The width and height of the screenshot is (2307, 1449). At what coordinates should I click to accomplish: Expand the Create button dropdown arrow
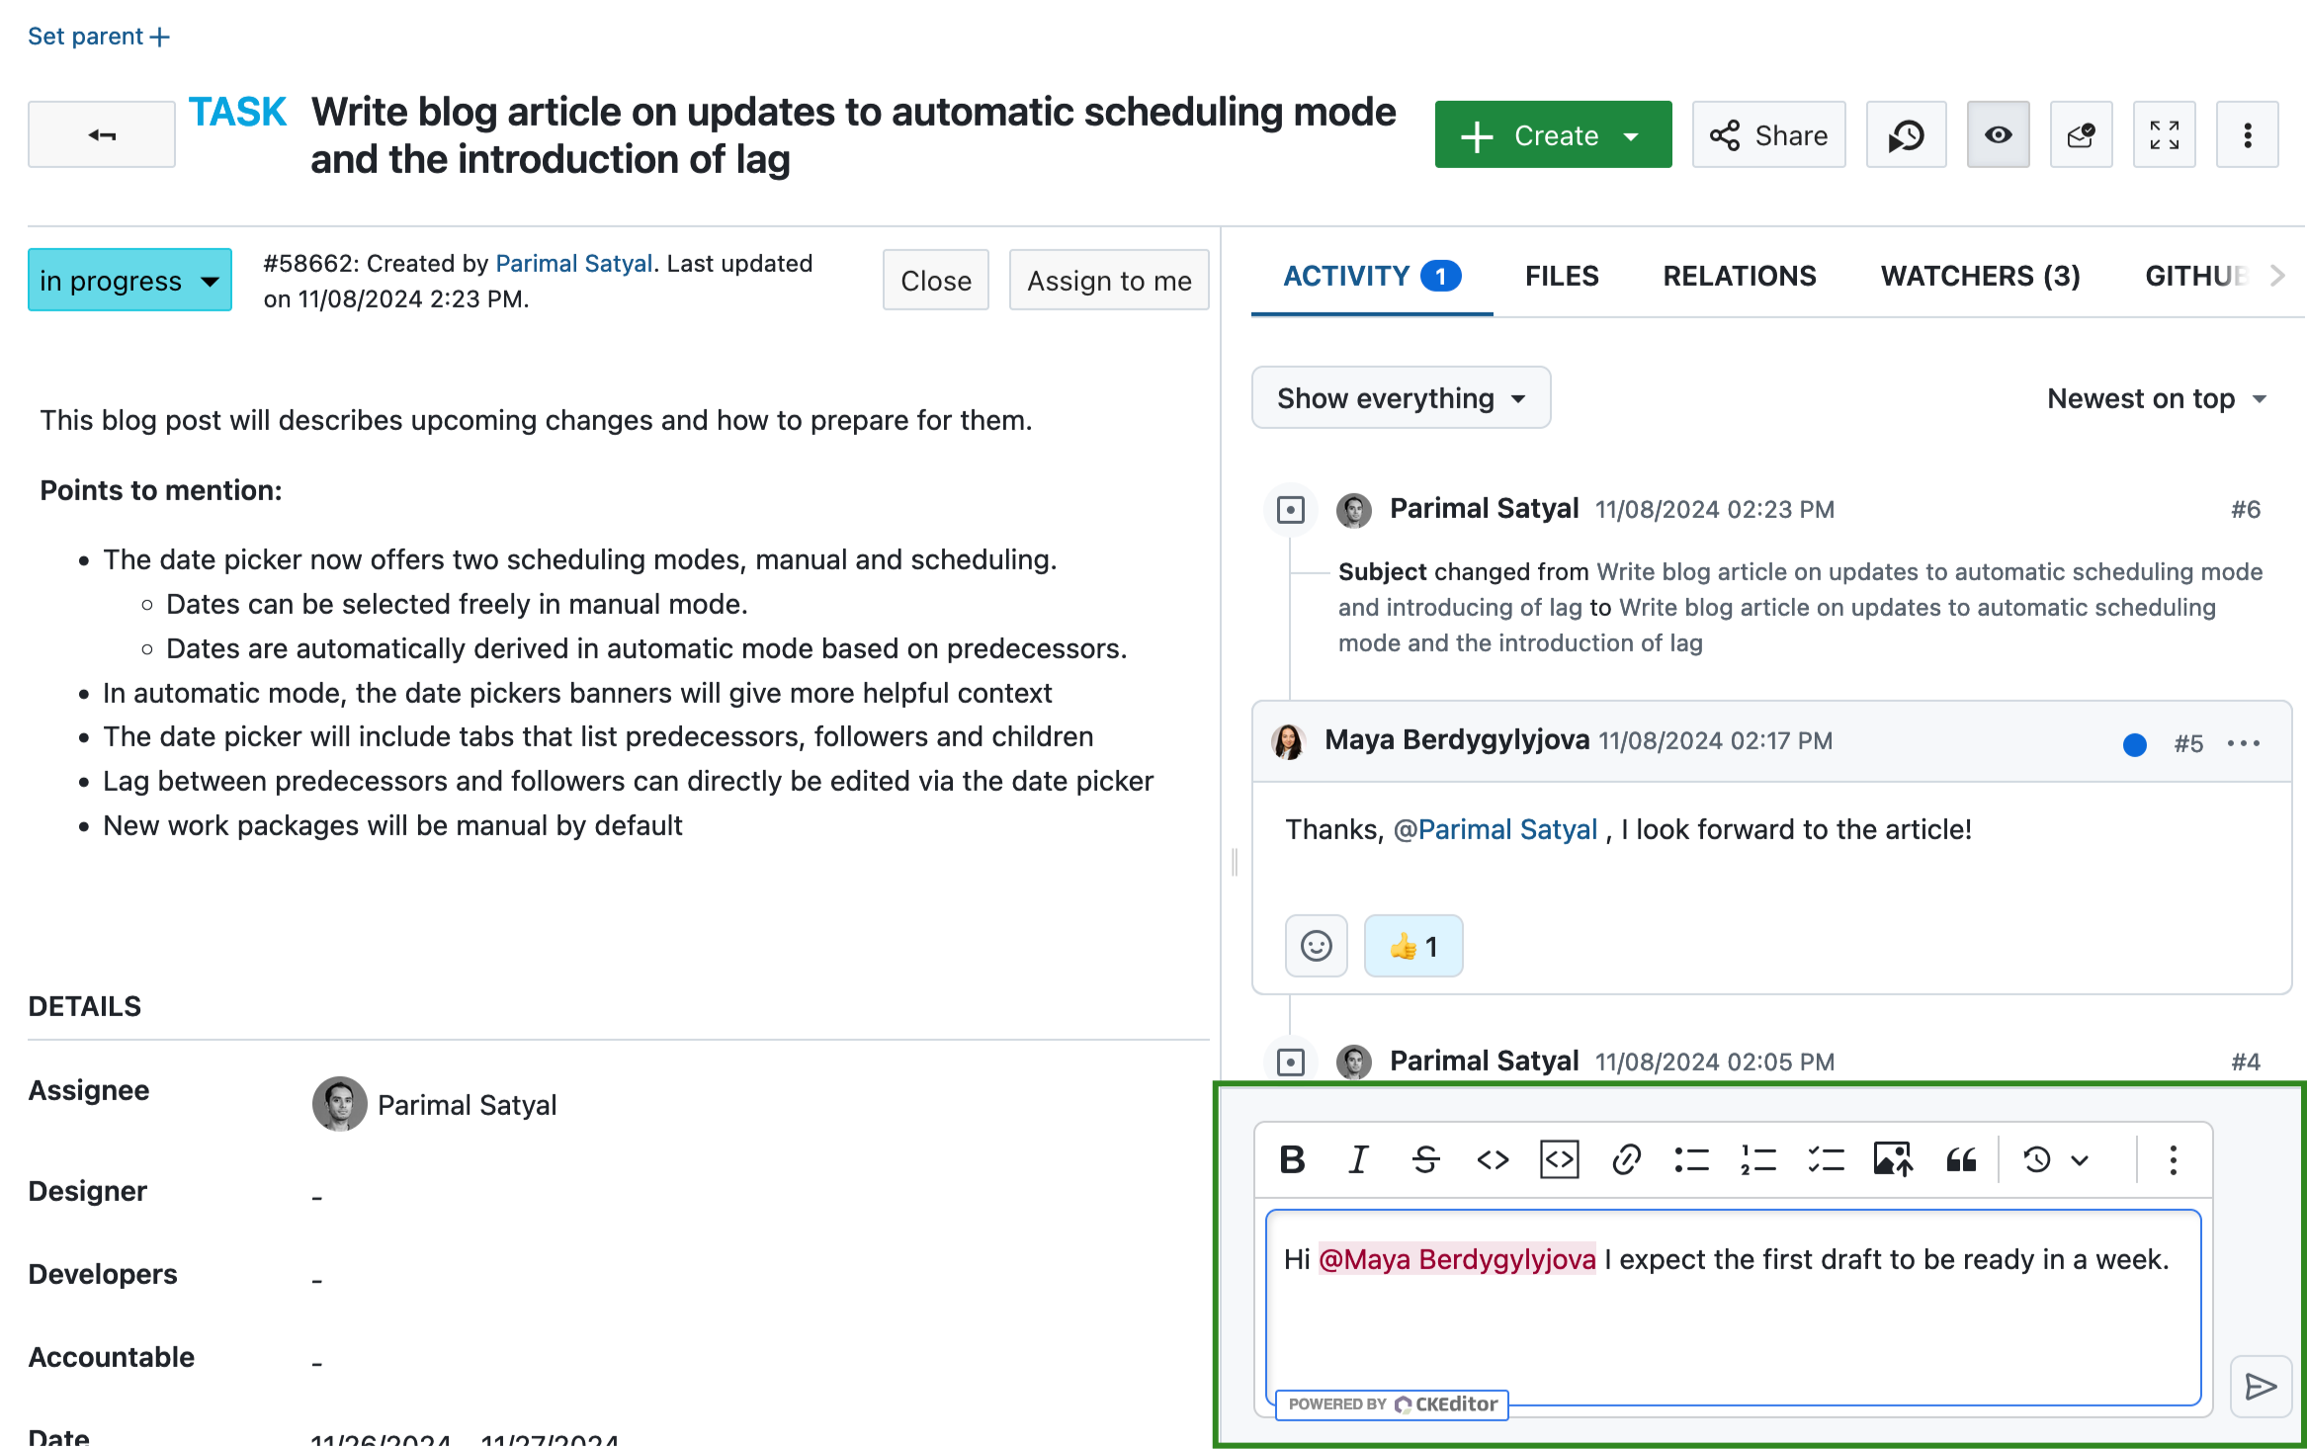pos(1633,133)
